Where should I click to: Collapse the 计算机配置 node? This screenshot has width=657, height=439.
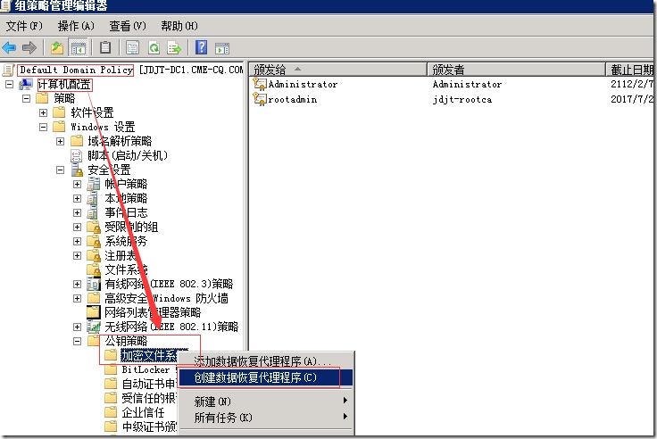[x=9, y=84]
